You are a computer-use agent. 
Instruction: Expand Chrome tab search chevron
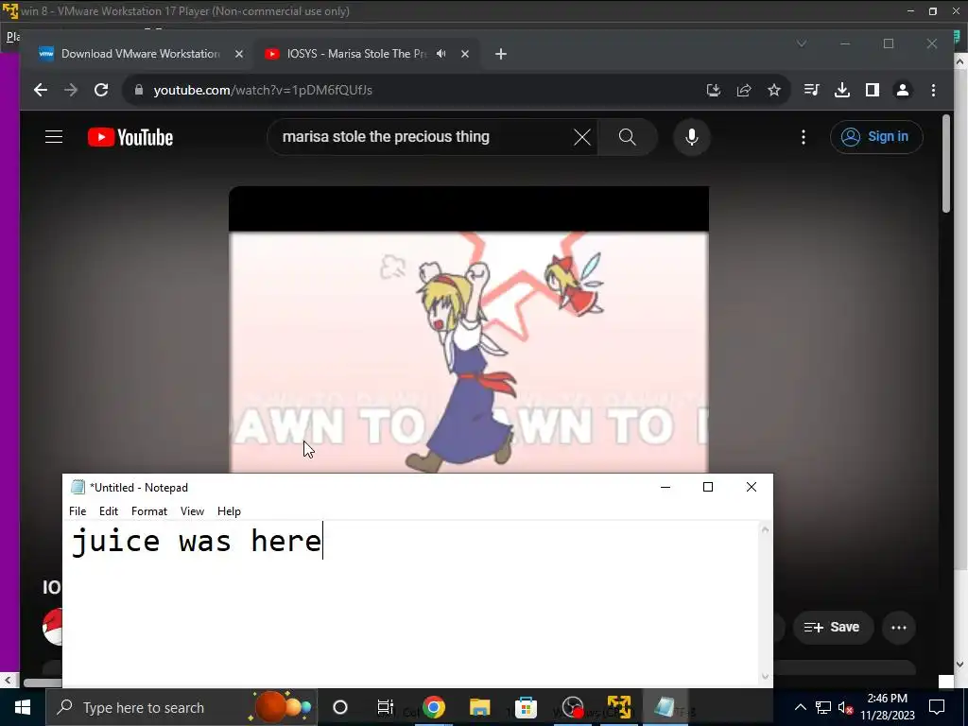click(802, 43)
